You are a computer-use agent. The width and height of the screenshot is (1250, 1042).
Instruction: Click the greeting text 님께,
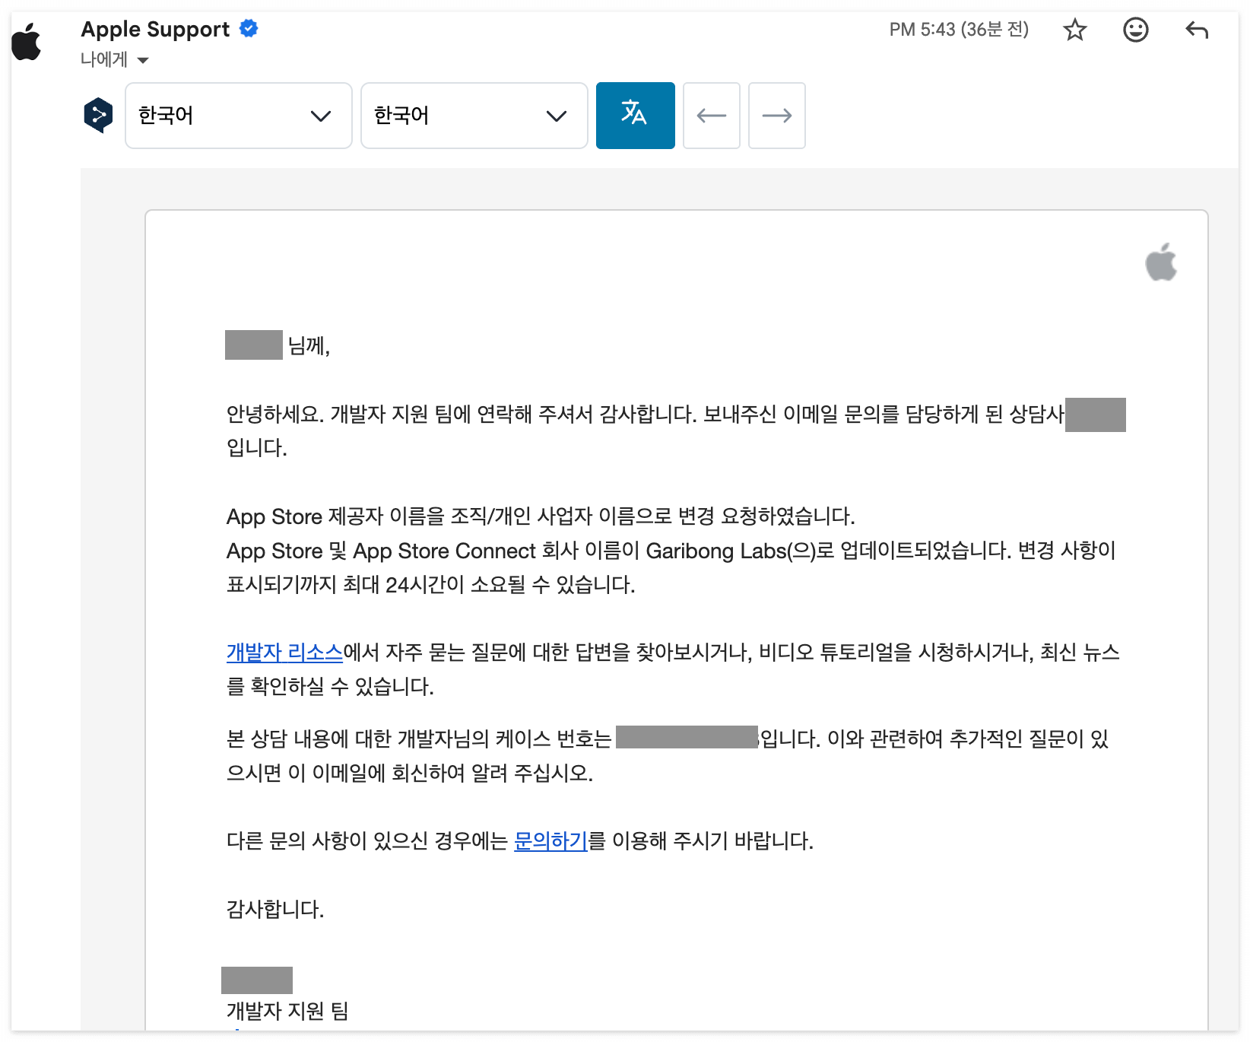(x=309, y=346)
